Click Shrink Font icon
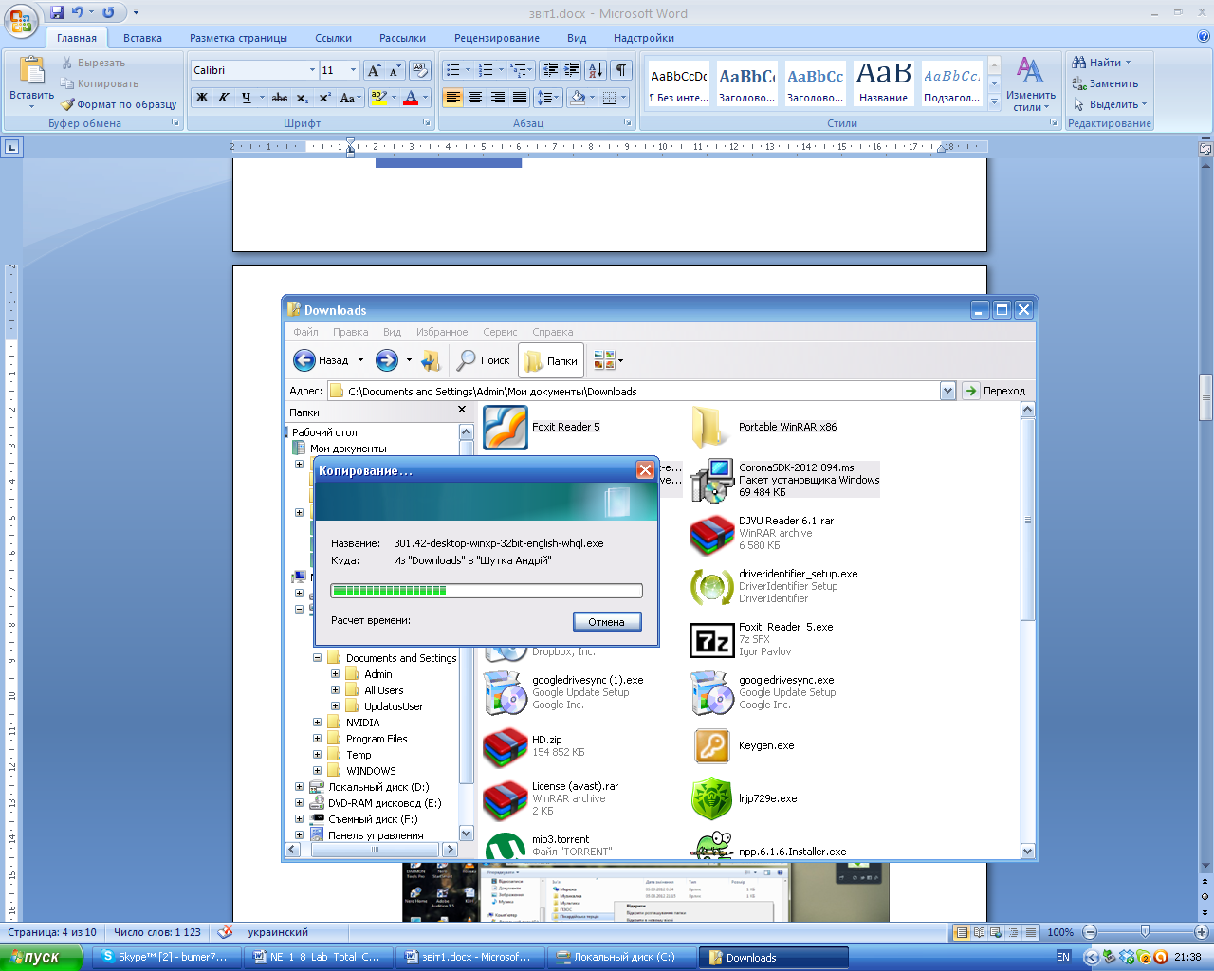The width and height of the screenshot is (1214, 971). (x=395, y=70)
